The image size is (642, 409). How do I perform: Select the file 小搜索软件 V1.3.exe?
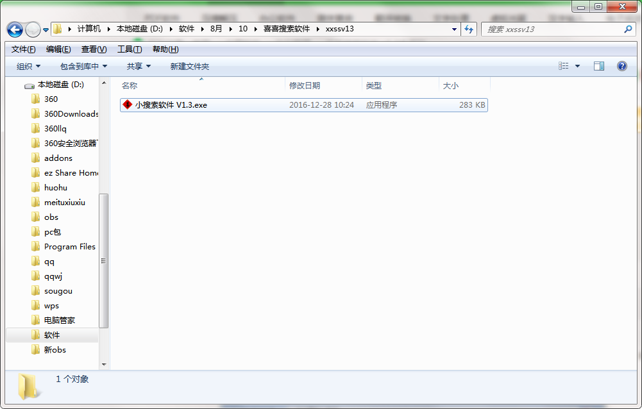point(304,104)
